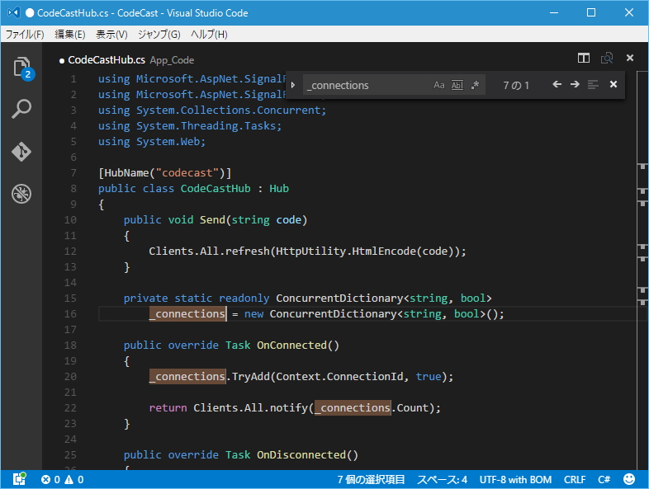
Task: Open the ジャンプ(G) menu
Action: point(159,35)
